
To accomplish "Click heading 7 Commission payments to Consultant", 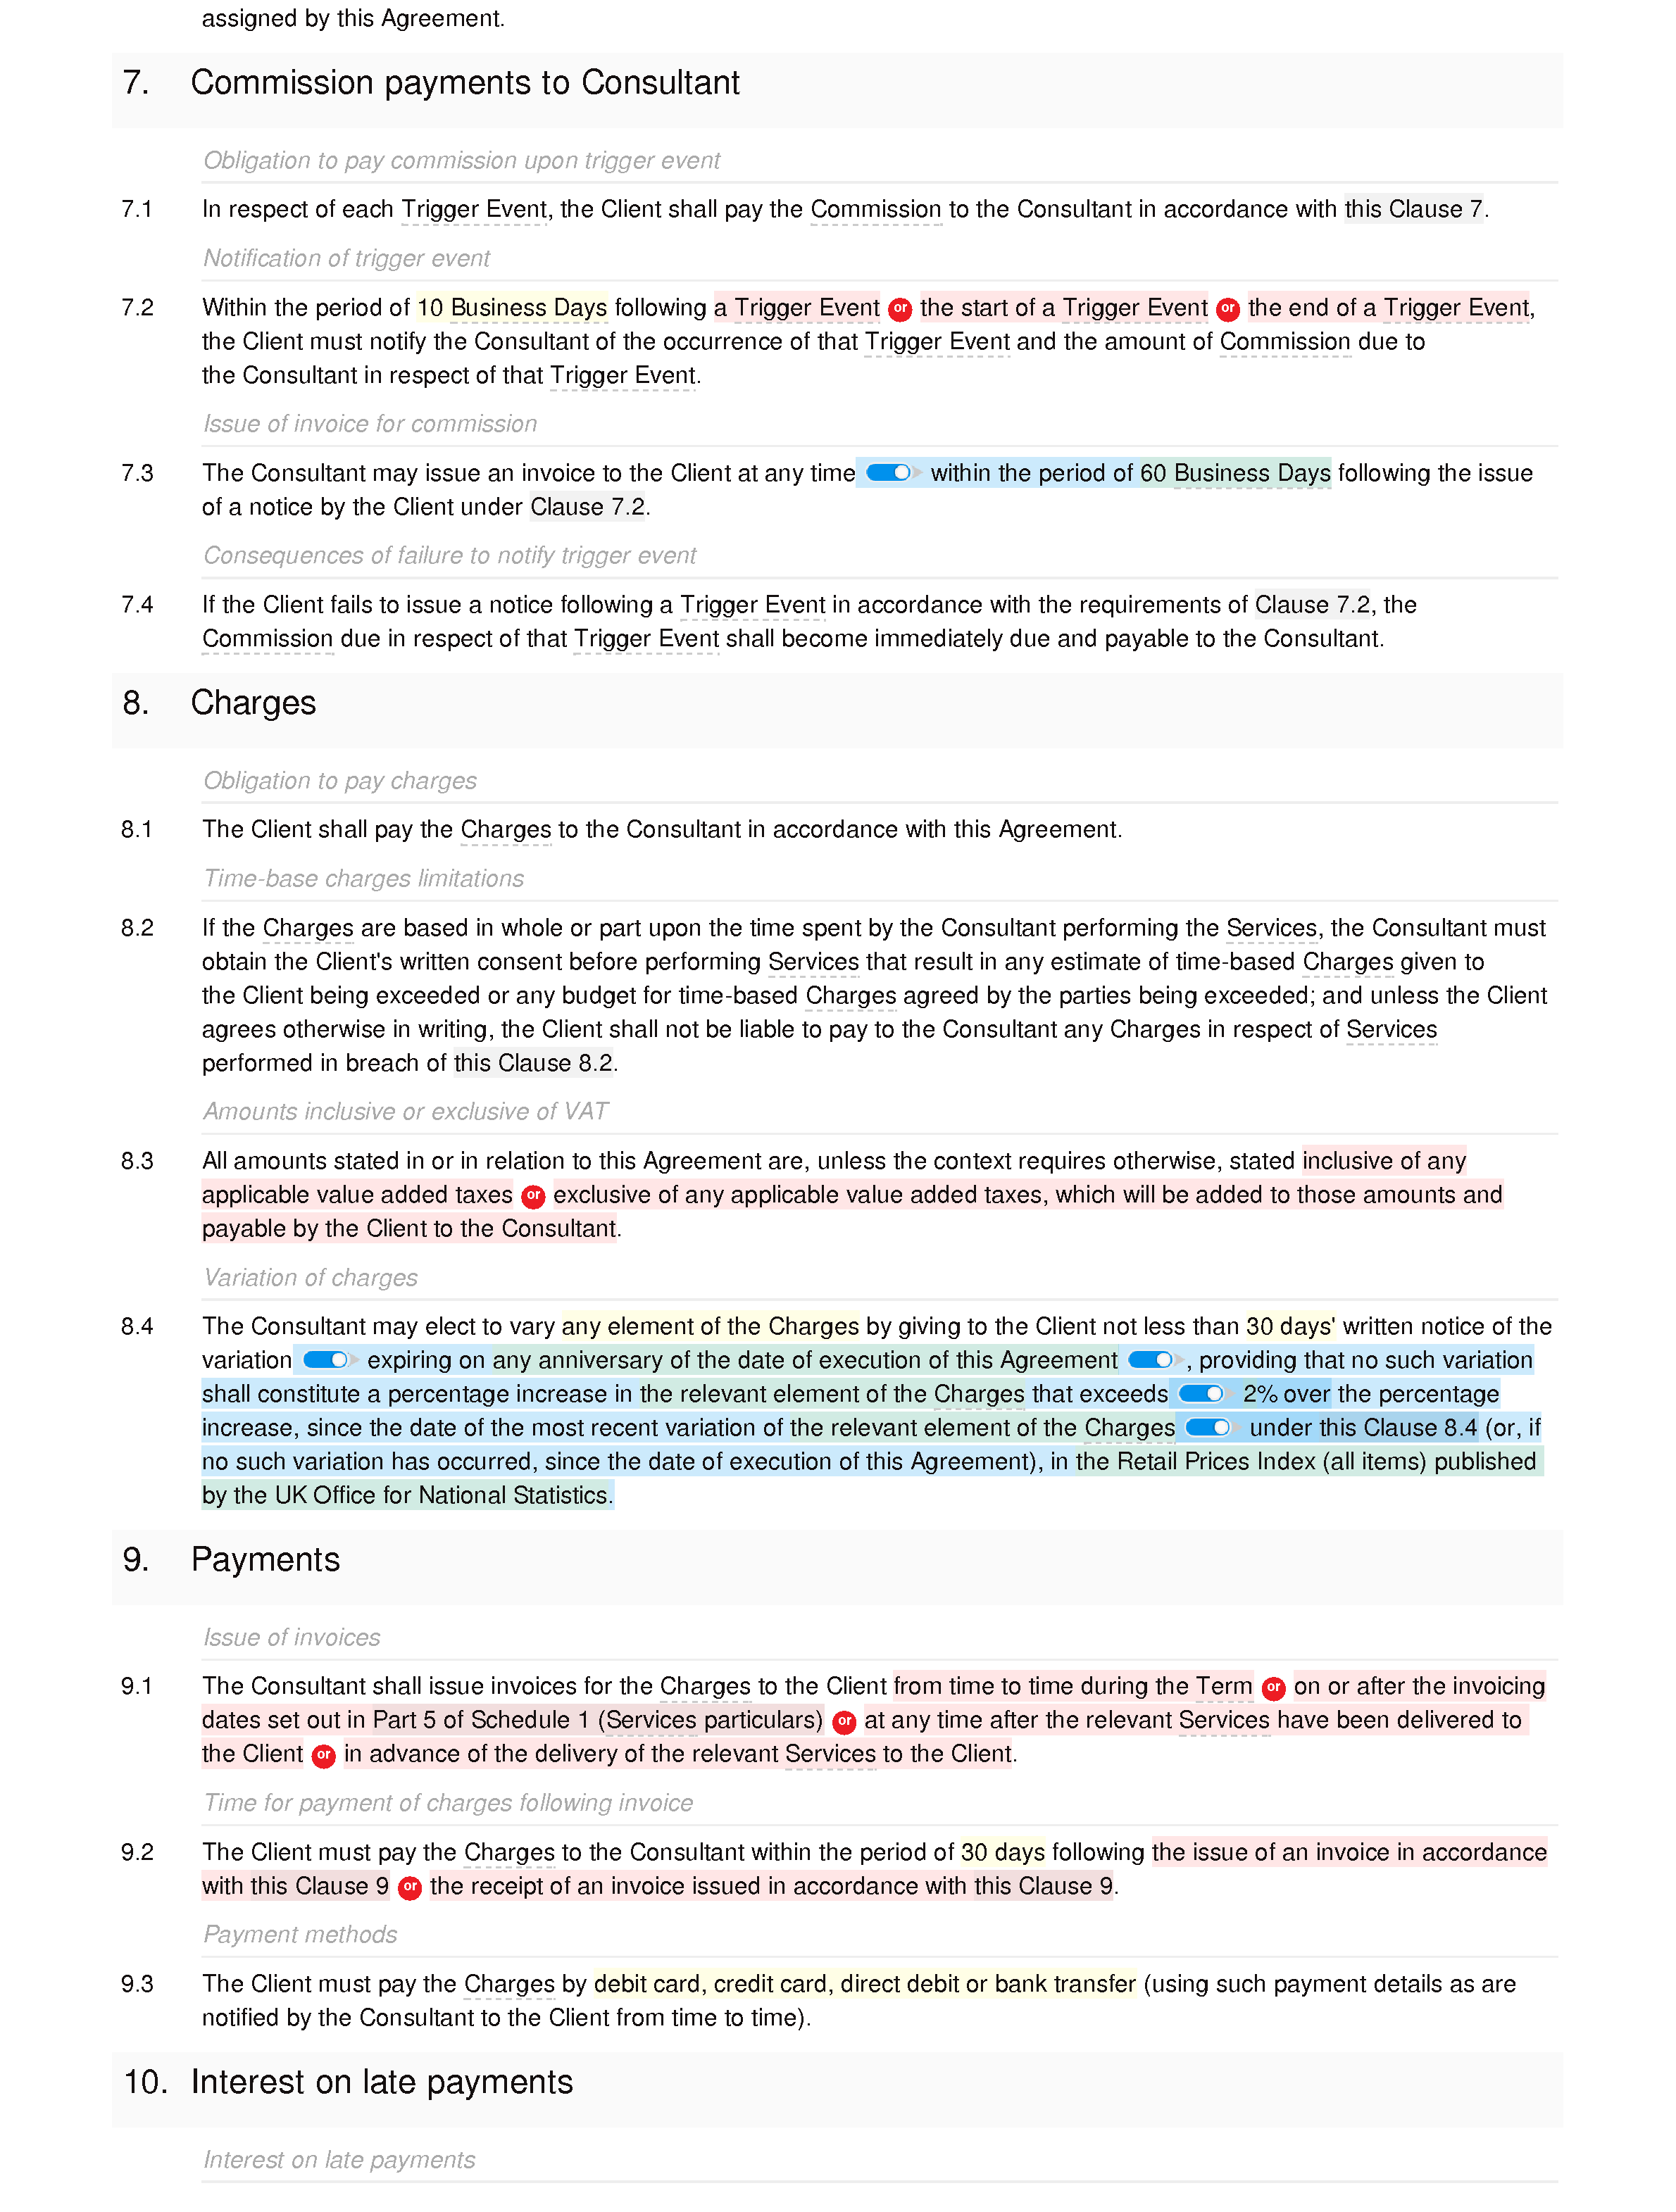I will [463, 81].
